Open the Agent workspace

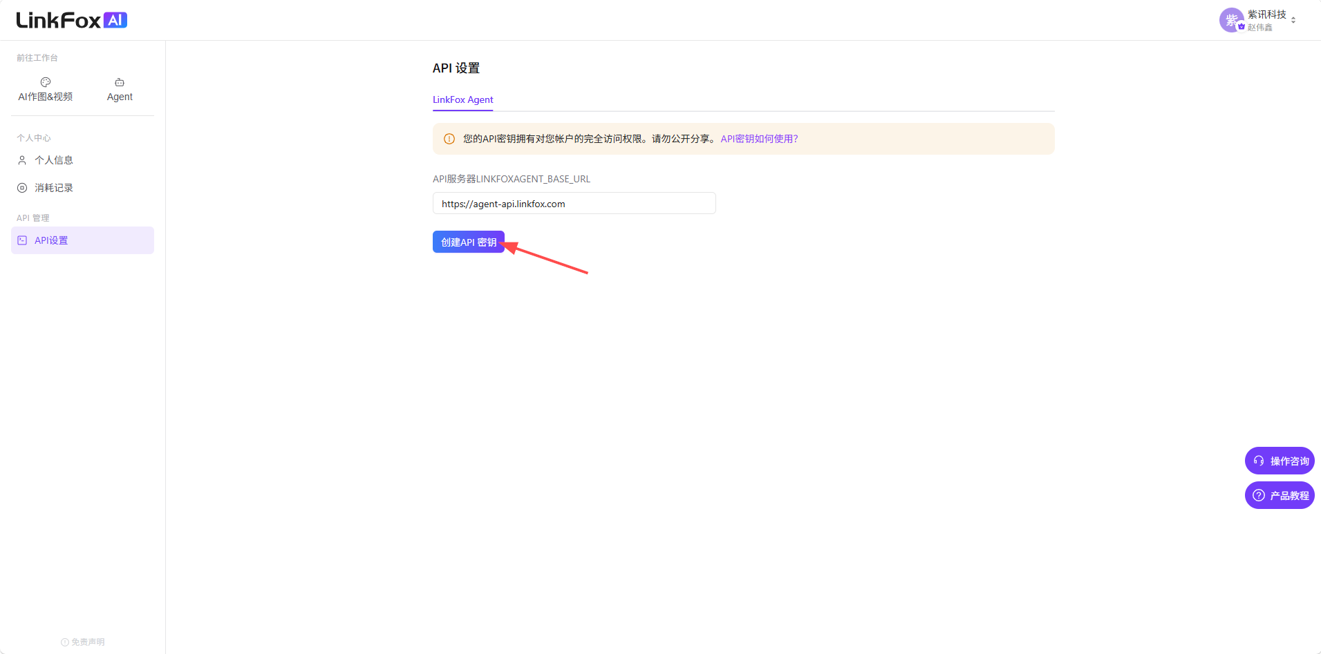[x=120, y=90]
